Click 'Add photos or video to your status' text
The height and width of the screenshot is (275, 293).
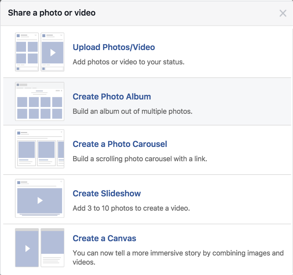[128, 62]
